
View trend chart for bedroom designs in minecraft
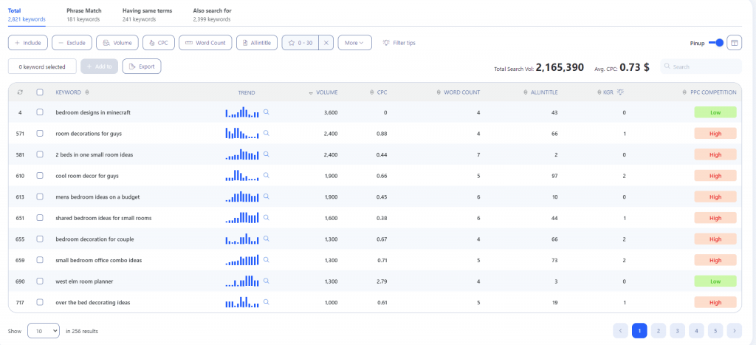242,112
